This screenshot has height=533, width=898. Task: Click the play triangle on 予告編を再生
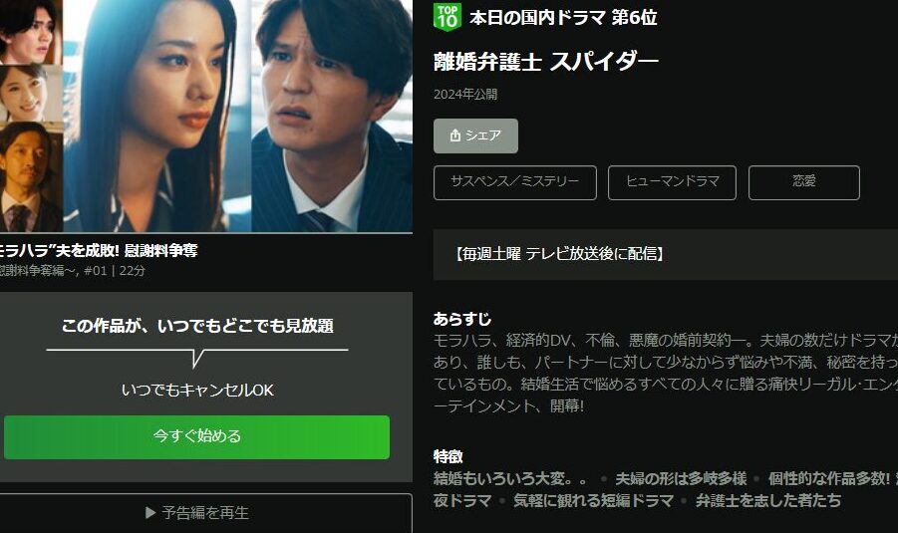tap(150, 513)
